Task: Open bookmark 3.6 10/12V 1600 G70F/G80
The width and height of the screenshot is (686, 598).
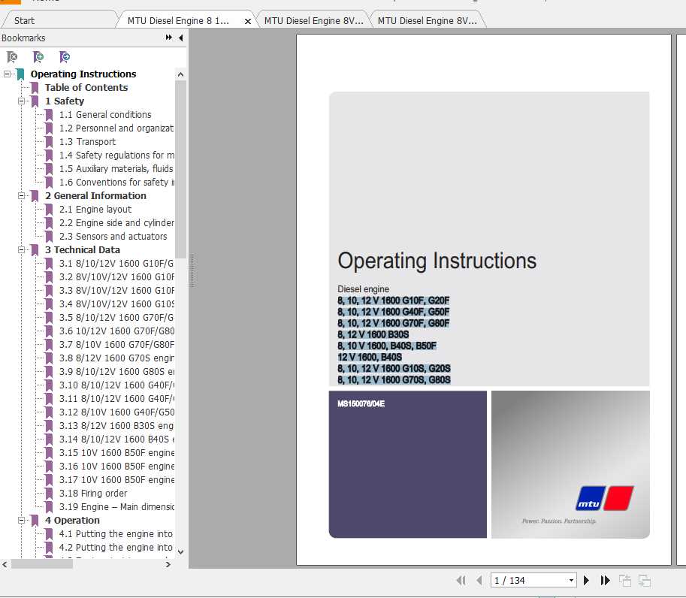Action: click(x=116, y=331)
